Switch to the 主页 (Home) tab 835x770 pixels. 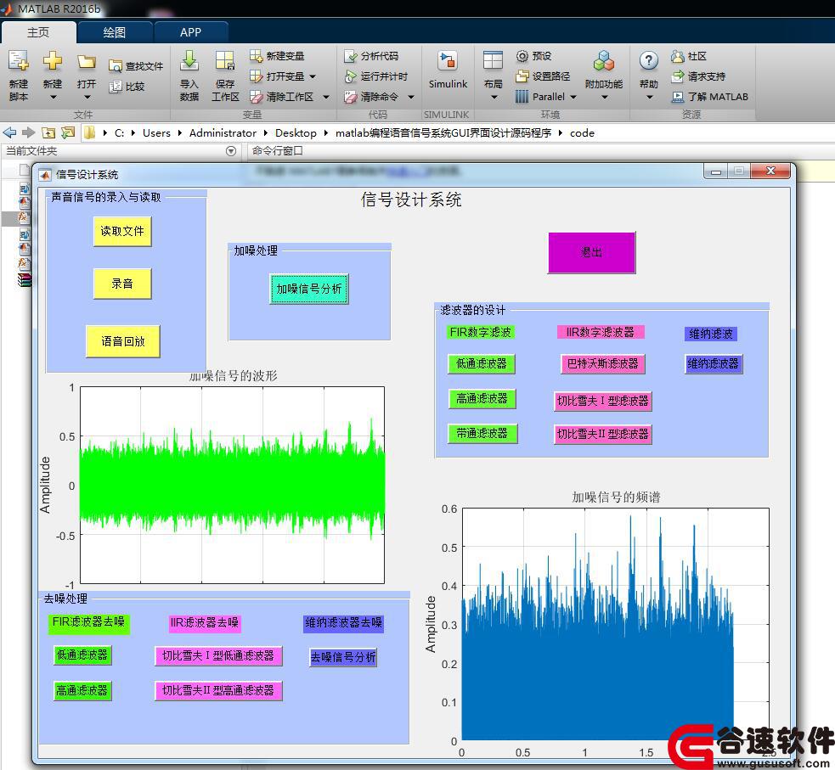[38, 32]
